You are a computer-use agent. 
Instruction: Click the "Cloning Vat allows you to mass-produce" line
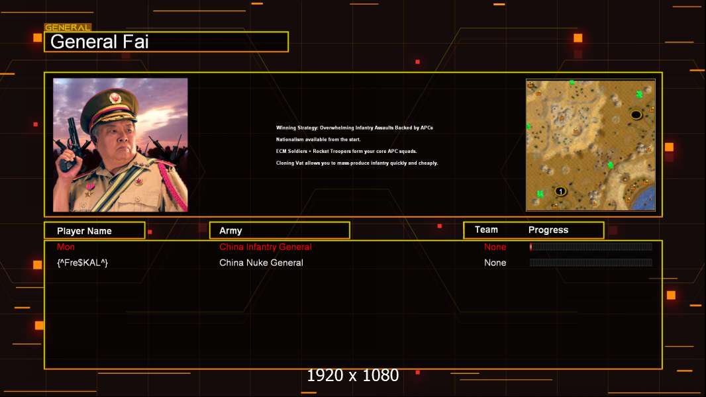357,163
